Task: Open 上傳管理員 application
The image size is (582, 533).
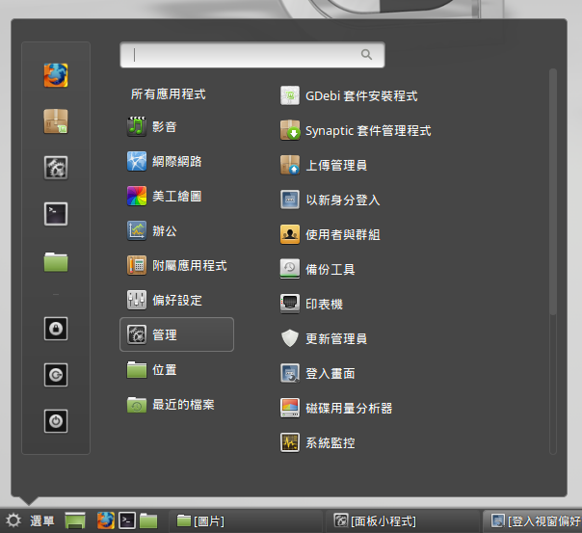Action: pyautogui.click(x=324, y=165)
